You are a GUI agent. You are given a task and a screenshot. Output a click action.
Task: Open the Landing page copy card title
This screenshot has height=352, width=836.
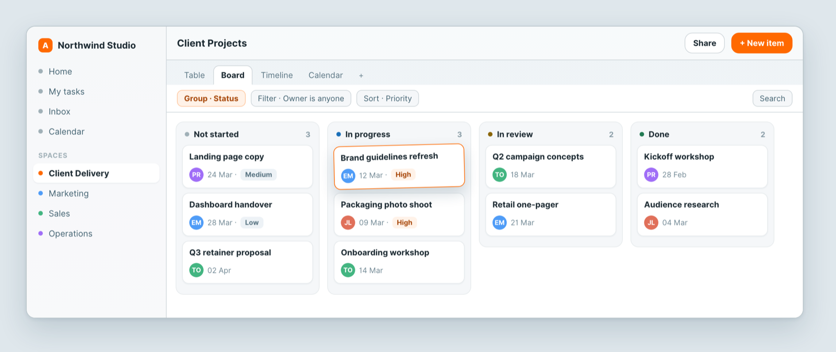(226, 157)
